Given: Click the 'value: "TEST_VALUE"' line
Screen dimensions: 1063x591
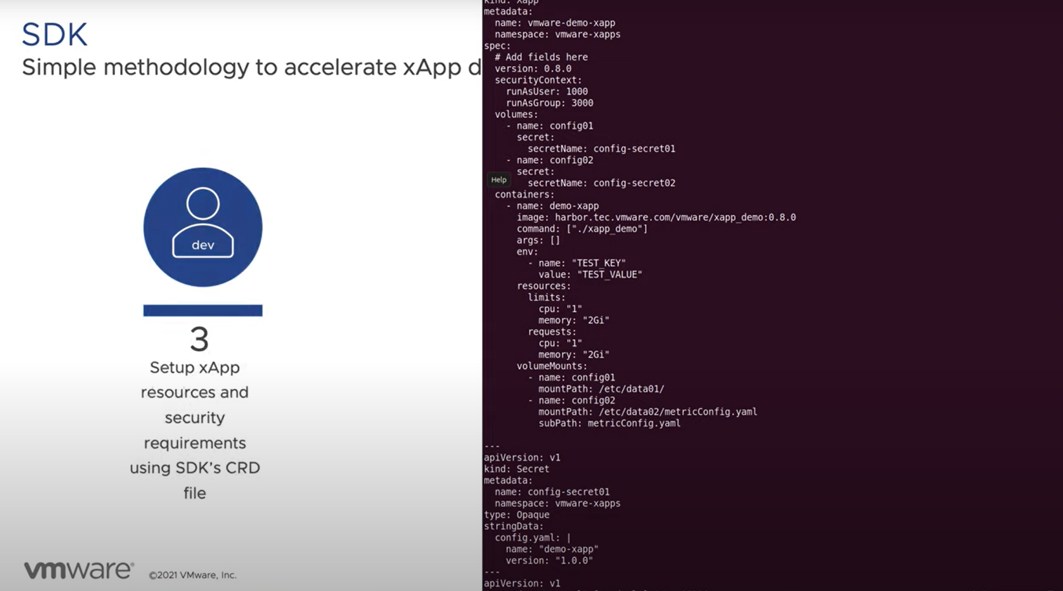Looking at the screenshot, I should [x=590, y=274].
